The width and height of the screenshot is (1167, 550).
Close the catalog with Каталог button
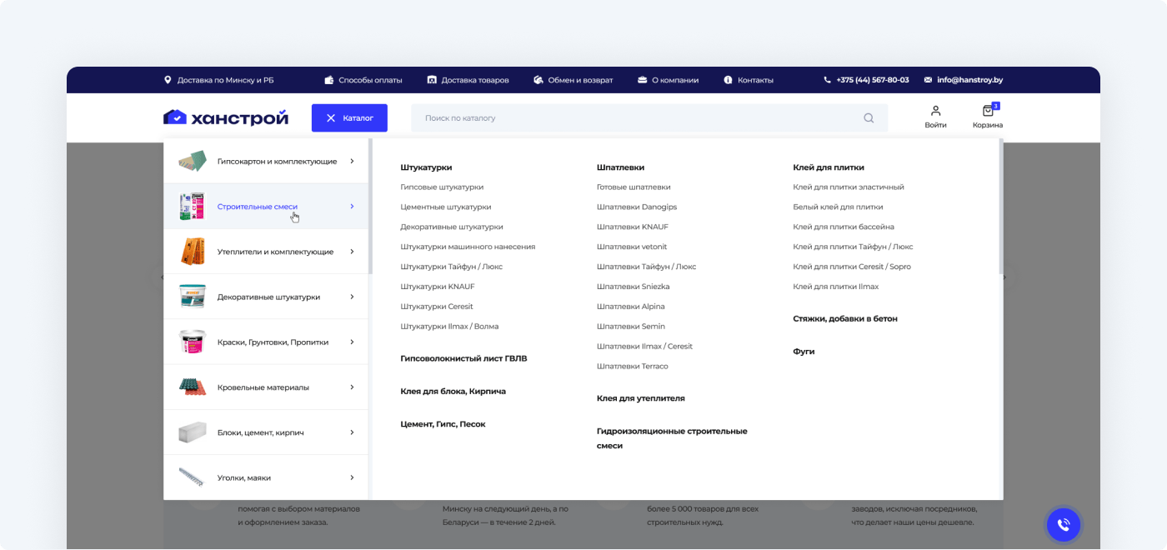click(x=349, y=118)
